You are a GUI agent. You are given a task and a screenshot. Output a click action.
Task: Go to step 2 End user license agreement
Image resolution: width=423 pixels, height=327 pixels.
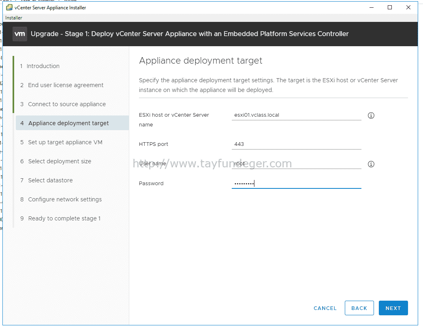click(62, 85)
